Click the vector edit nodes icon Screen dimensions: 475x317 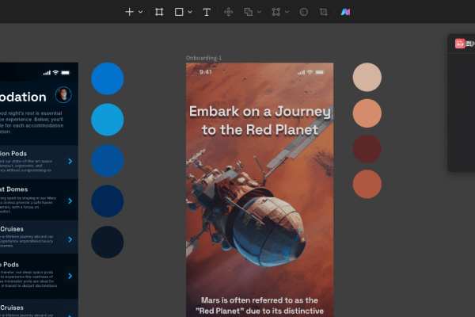click(275, 12)
